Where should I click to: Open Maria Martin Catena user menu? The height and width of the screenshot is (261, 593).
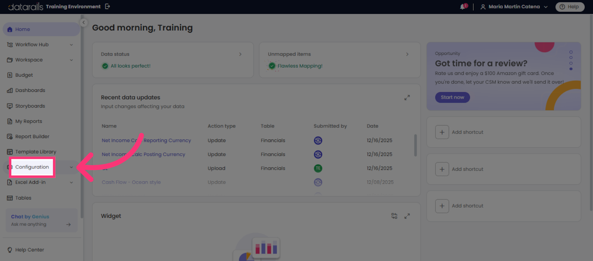[514, 7]
